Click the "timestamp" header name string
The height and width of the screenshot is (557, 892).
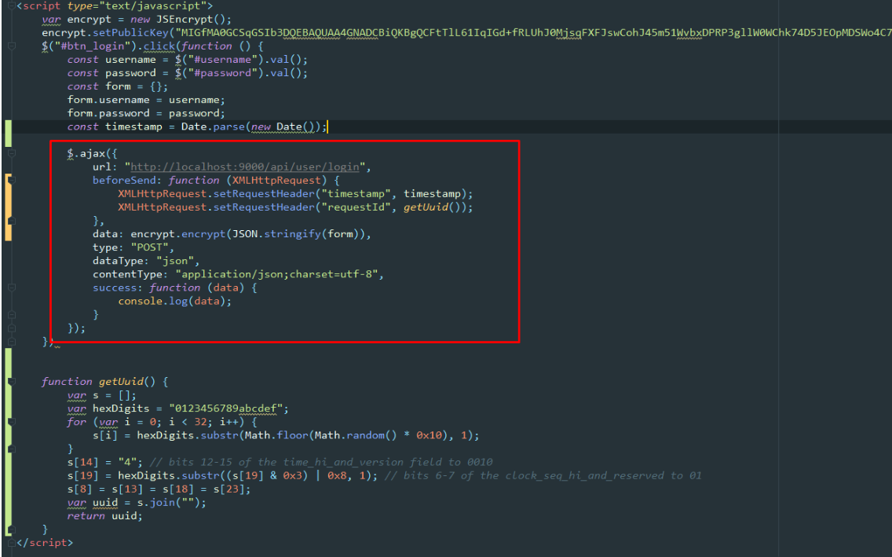click(356, 193)
